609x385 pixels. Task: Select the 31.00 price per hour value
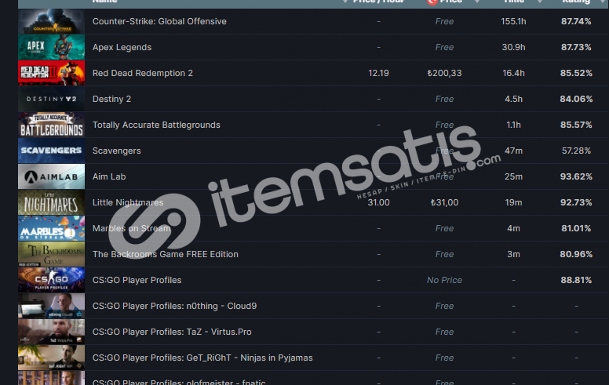coord(379,202)
